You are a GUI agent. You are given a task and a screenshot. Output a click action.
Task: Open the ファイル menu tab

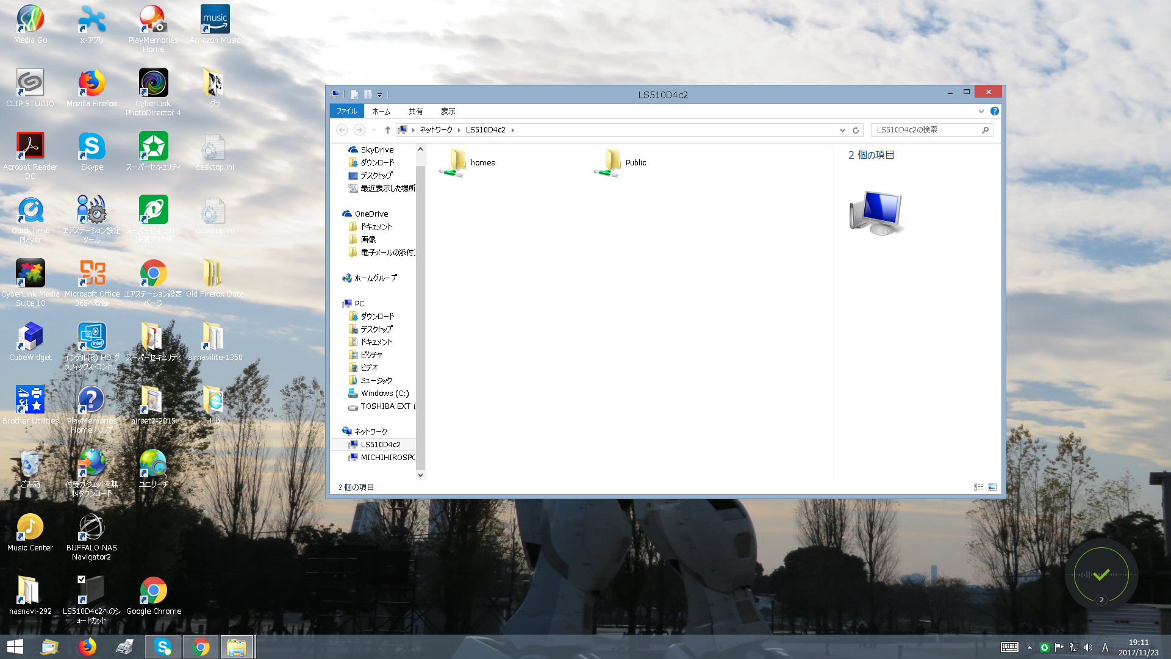click(x=346, y=111)
